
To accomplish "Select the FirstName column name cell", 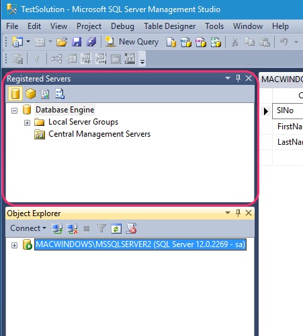I will coord(288,127).
